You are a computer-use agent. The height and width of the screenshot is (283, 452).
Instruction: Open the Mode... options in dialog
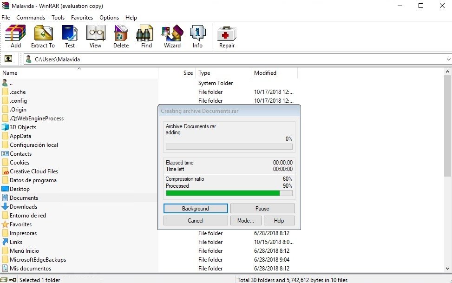click(245, 221)
